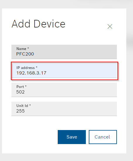Click the PFC200 text in Name field
The height and width of the screenshot is (161, 133).
(x=25, y=54)
